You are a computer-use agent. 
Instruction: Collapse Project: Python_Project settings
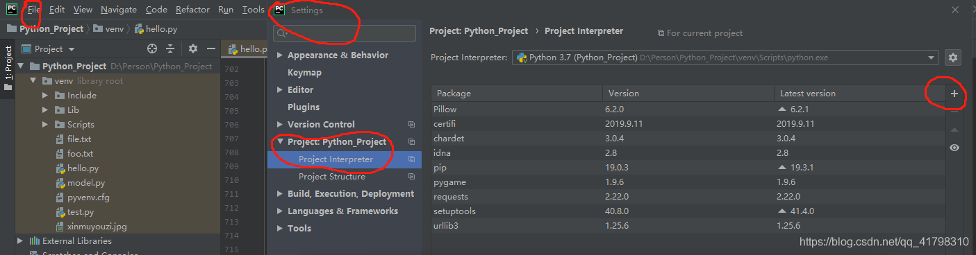pos(280,142)
